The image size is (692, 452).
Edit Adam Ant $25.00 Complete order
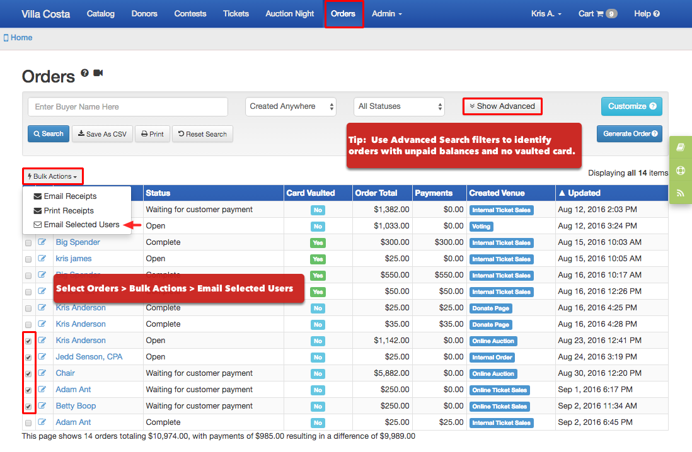tap(42, 422)
